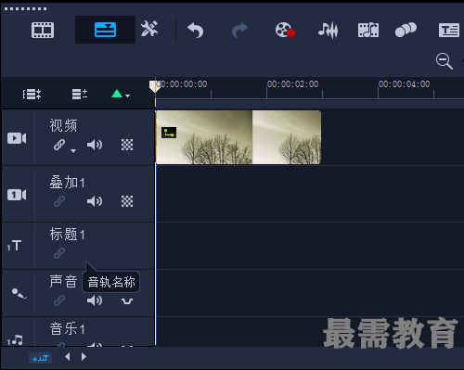Click the motion path badge on clip
The image size is (464, 370).
169,133
